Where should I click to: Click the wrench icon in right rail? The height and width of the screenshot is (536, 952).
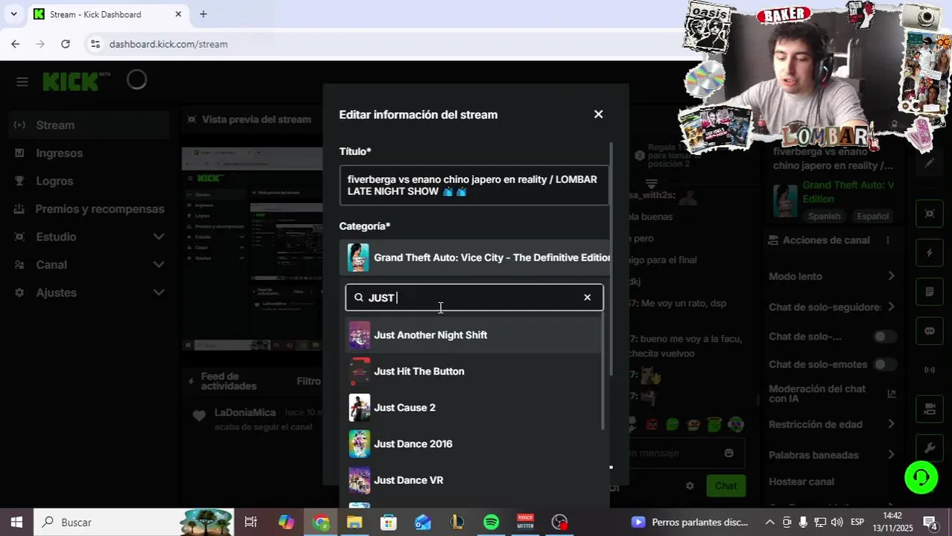[930, 447]
